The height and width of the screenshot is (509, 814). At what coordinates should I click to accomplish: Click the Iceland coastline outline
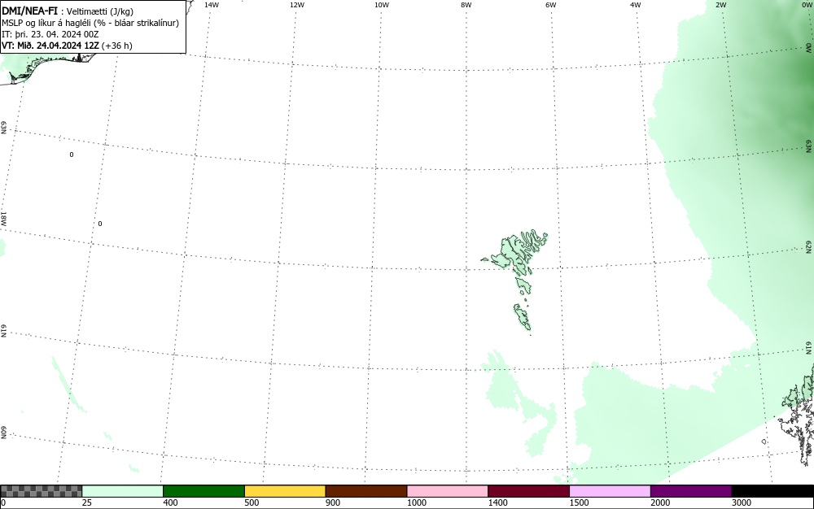50,67
